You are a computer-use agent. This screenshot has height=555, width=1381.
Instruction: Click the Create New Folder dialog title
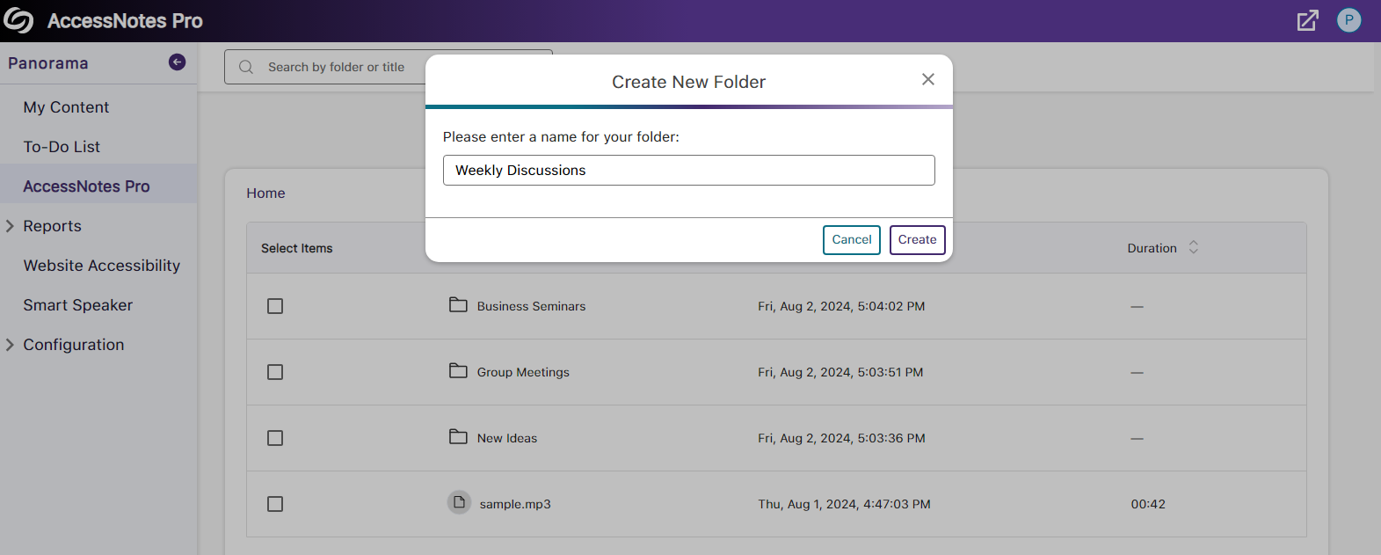point(688,82)
